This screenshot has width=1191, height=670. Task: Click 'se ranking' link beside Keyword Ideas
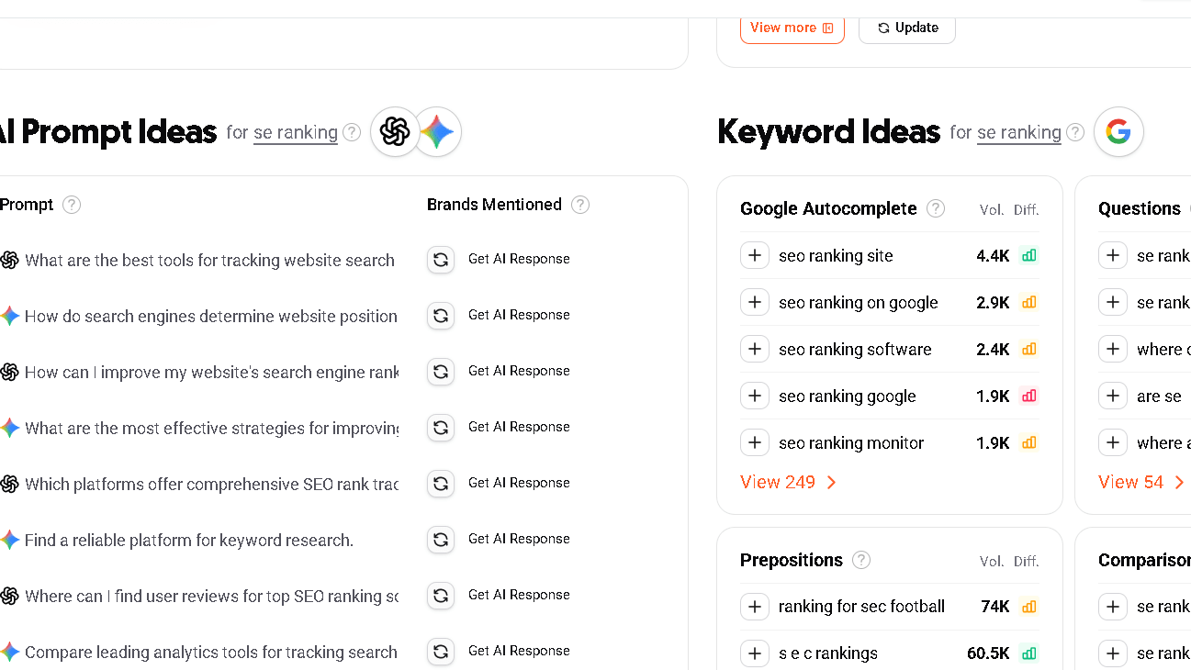pyautogui.click(x=1019, y=132)
